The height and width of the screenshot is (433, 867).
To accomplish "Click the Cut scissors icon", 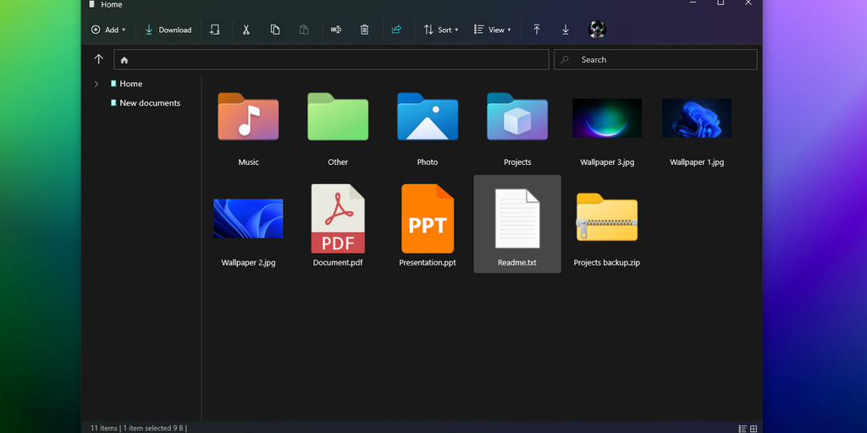I will [x=246, y=30].
